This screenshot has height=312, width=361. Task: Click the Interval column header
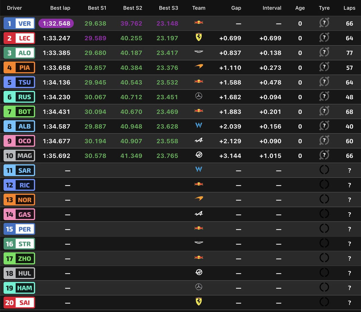[x=272, y=8]
